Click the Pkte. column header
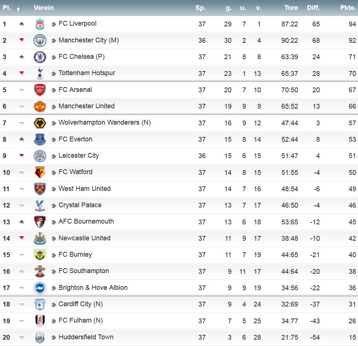Viewport: 358px width, 346px height. click(x=348, y=8)
